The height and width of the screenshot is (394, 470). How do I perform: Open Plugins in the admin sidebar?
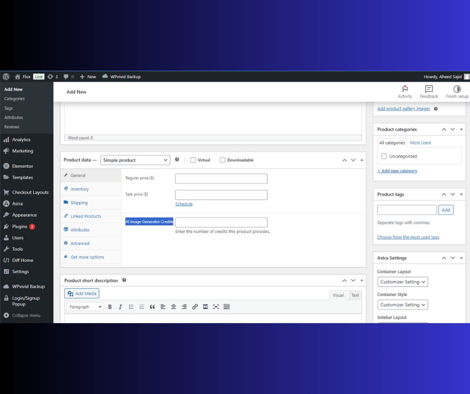click(x=19, y=226)
